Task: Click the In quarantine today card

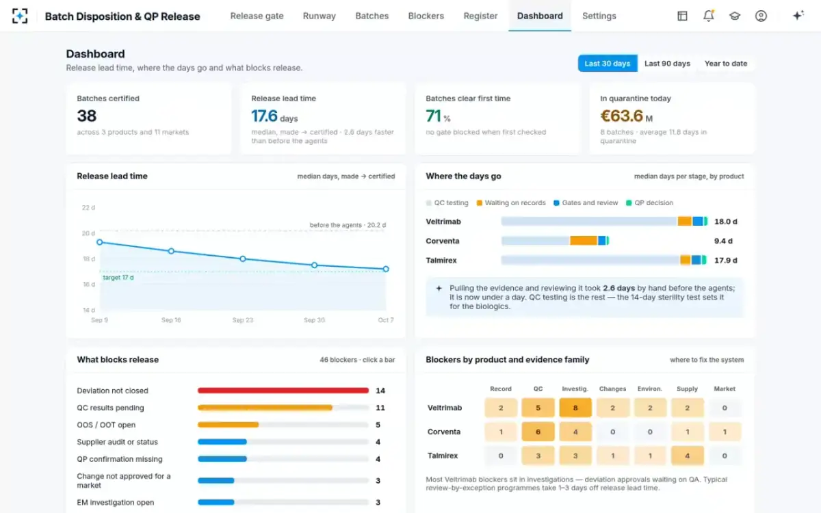Action: click(672, 119)
